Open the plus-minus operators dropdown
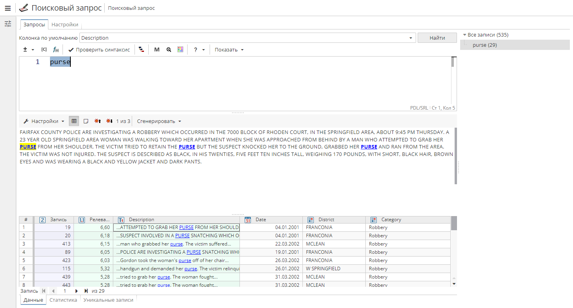 click(x=28, y=49)
